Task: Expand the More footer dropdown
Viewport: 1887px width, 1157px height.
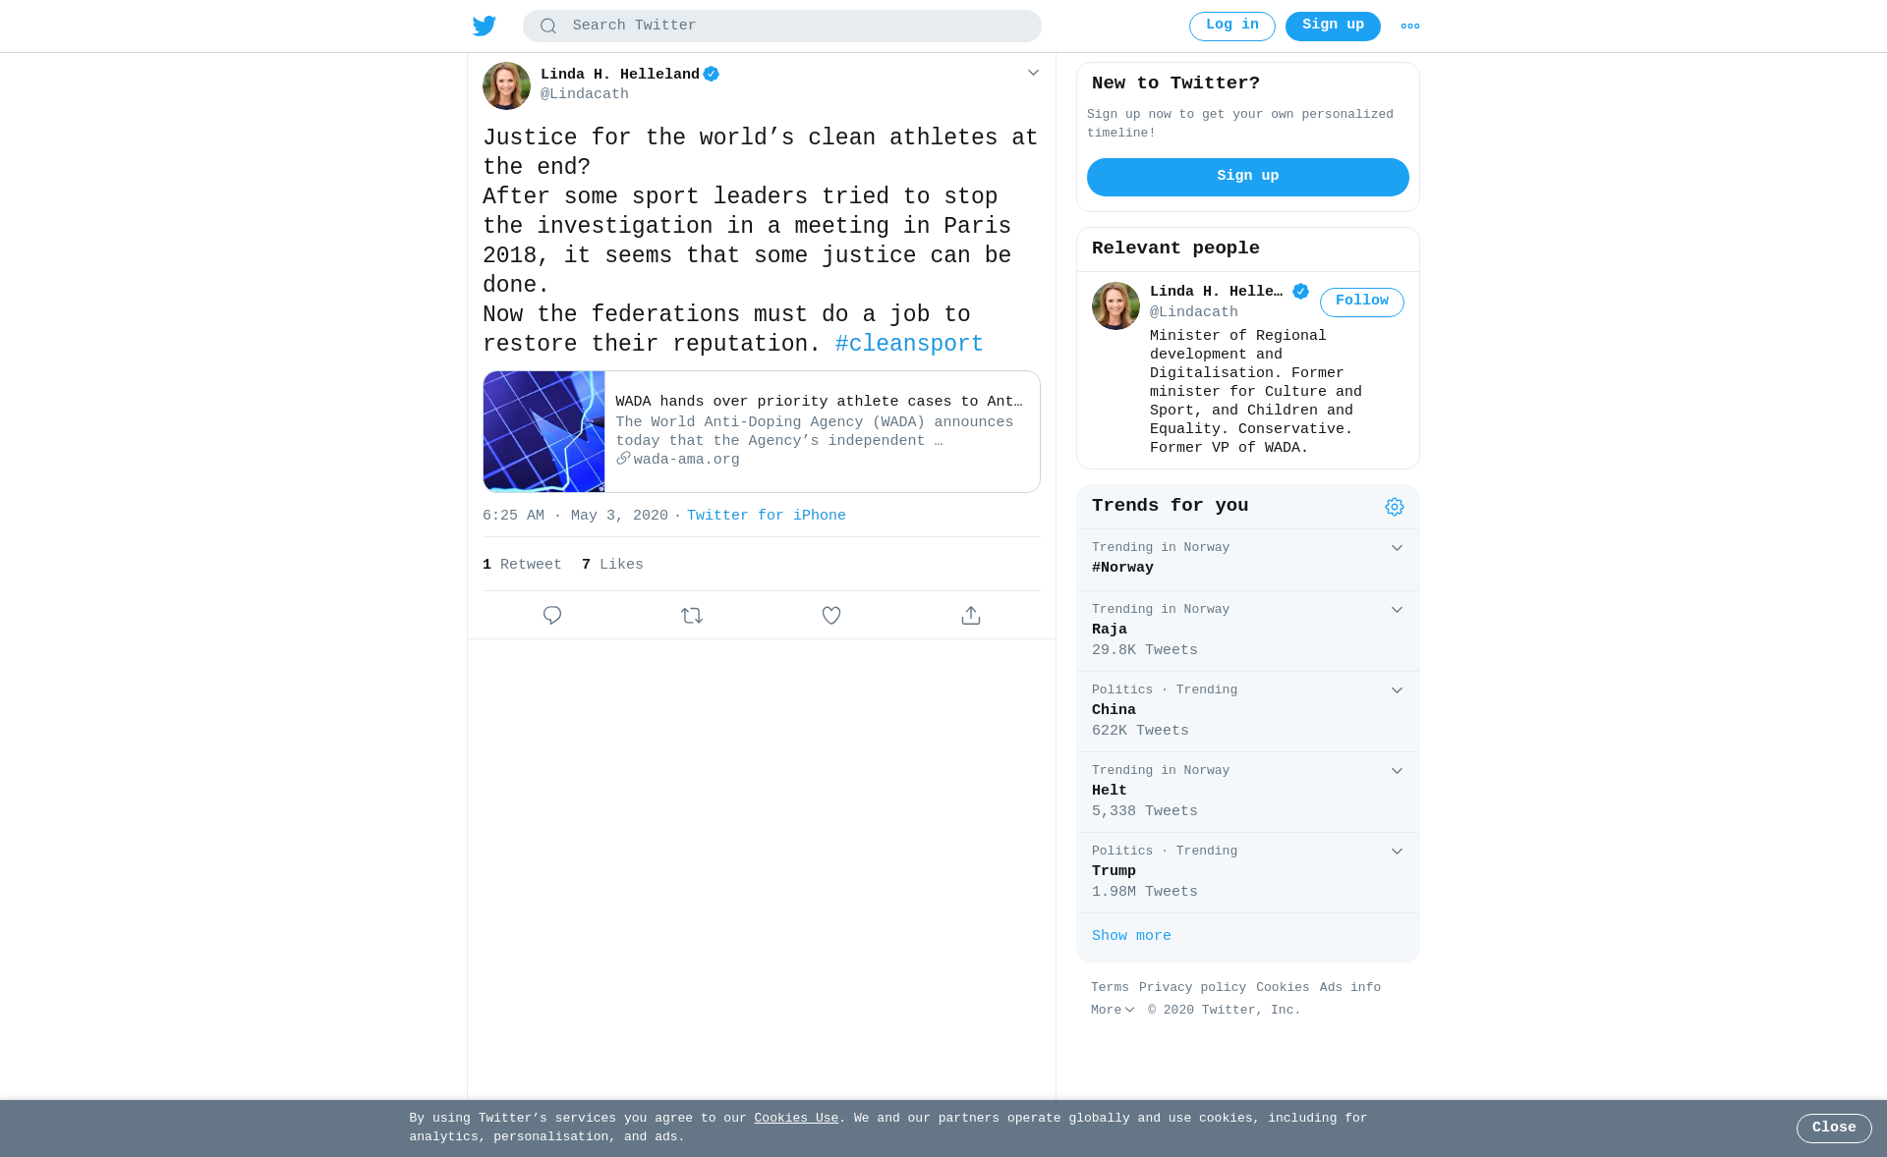Action: (1113, 1010)
